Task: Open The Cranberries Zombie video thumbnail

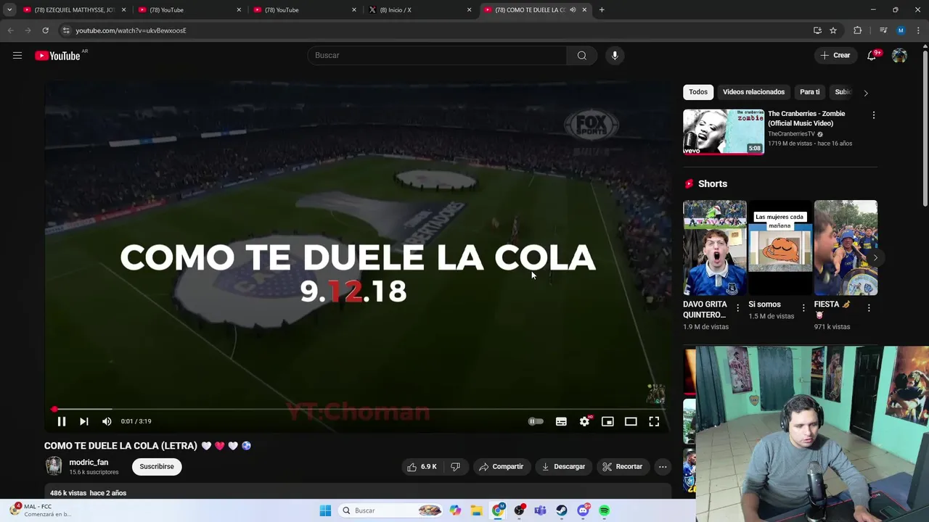Action: tap(724, 132)
